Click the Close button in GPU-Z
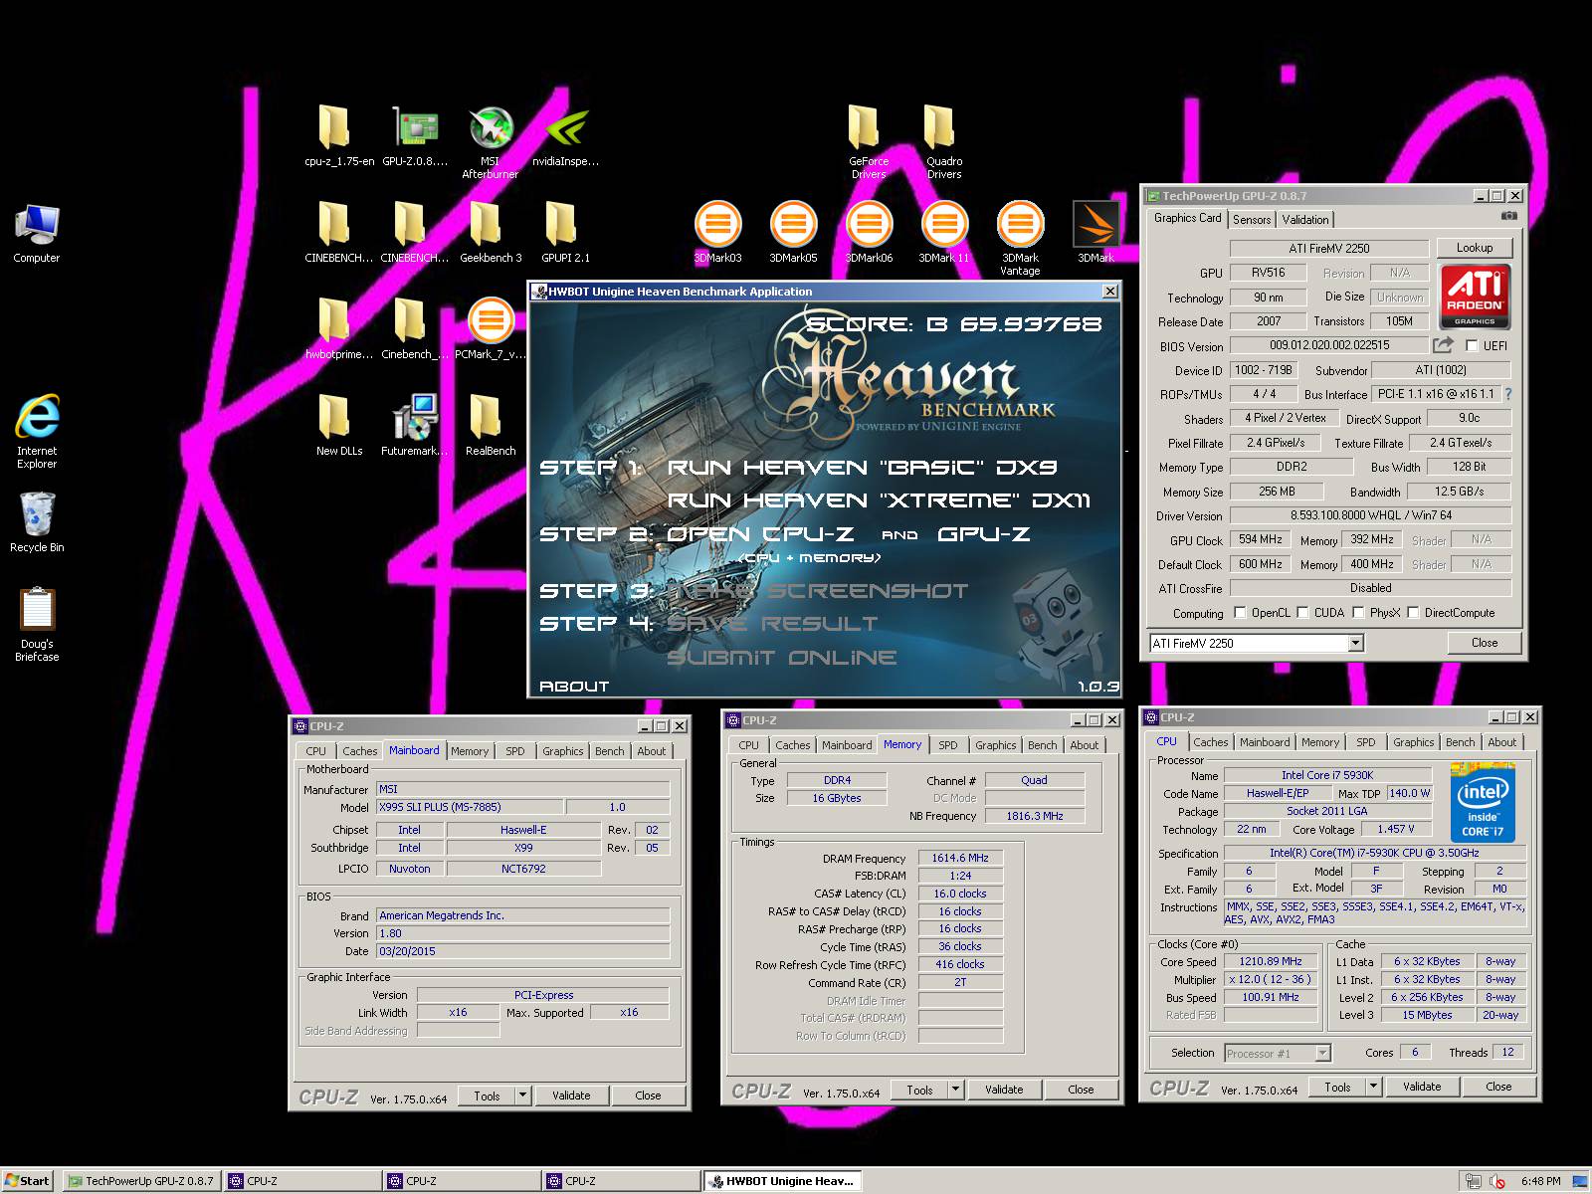This screenshot has width=1592, height=1194. point(1485,643)
